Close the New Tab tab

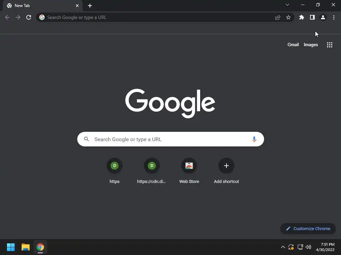pos(77,6)
